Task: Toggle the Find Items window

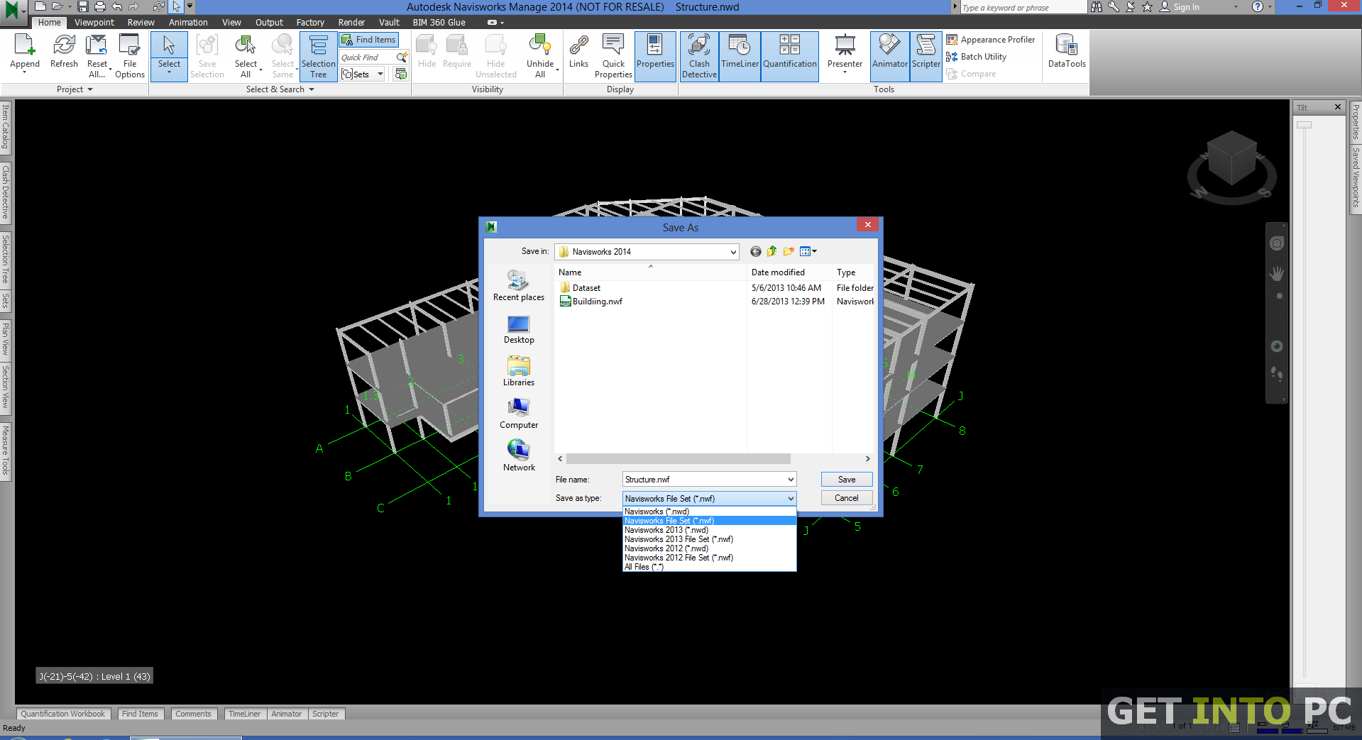Action: click(369, 40)
